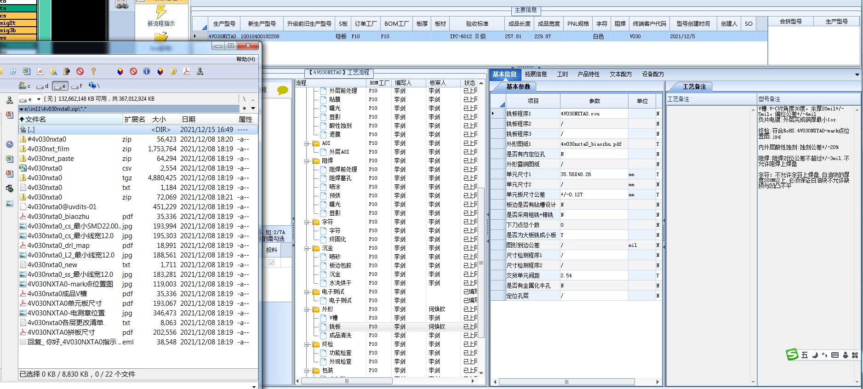Switch to the 设备配方 tab
863x389 pixels.
coord(653,74)
